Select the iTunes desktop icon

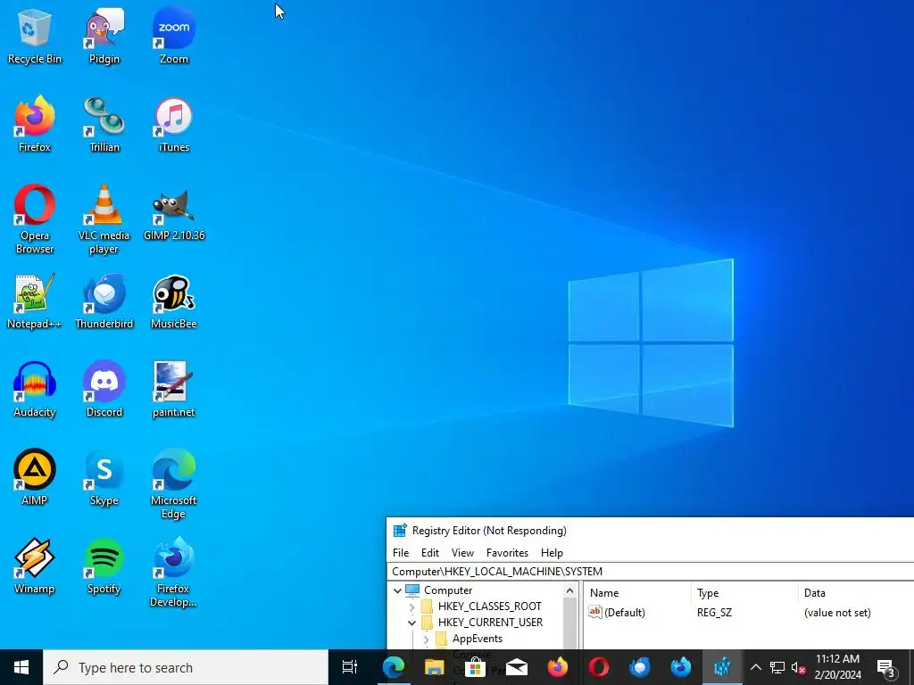coord(174,125)
